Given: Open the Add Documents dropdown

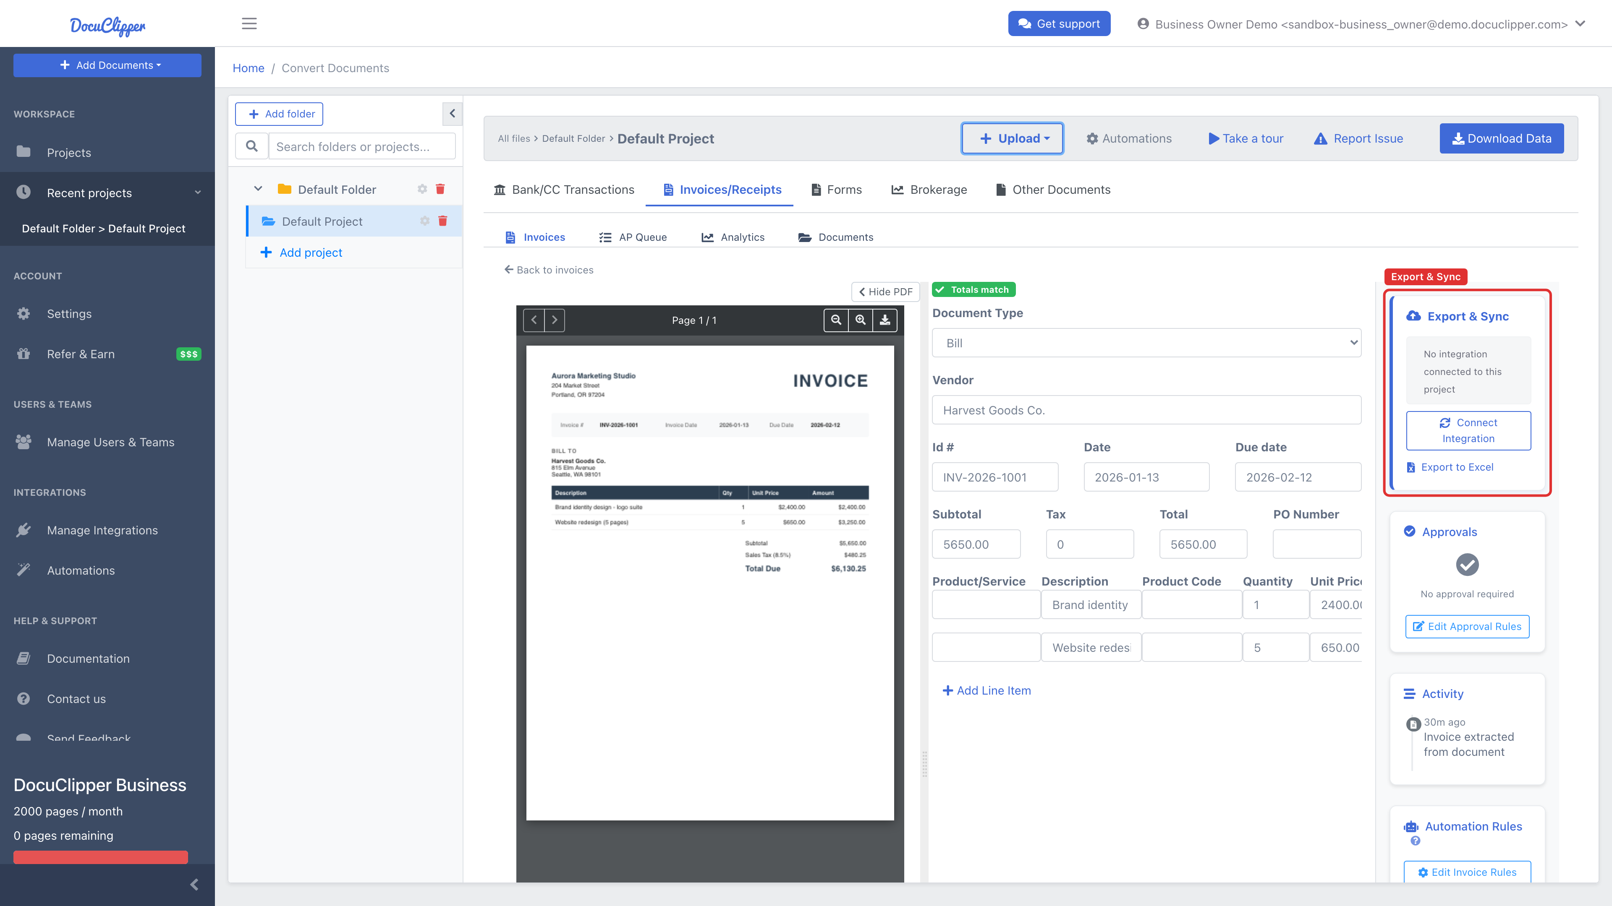Looking at the screenshot, I should click(107, 65).
